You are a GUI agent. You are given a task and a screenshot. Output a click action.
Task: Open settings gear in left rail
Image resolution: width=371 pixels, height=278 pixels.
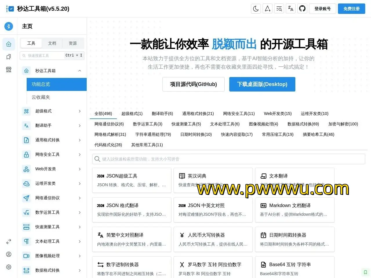9,267
